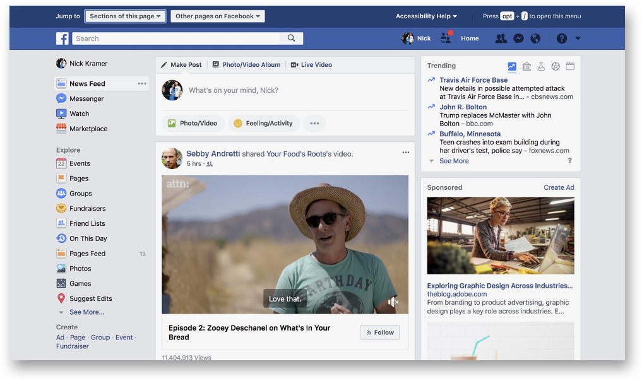This screenshot has width=642, height=381.
Task: Expand See More in Explore sidebar
Action: tap(87, 312)
